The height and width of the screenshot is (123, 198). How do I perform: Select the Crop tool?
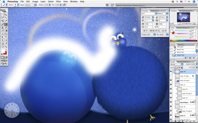(x=2, y=21)
